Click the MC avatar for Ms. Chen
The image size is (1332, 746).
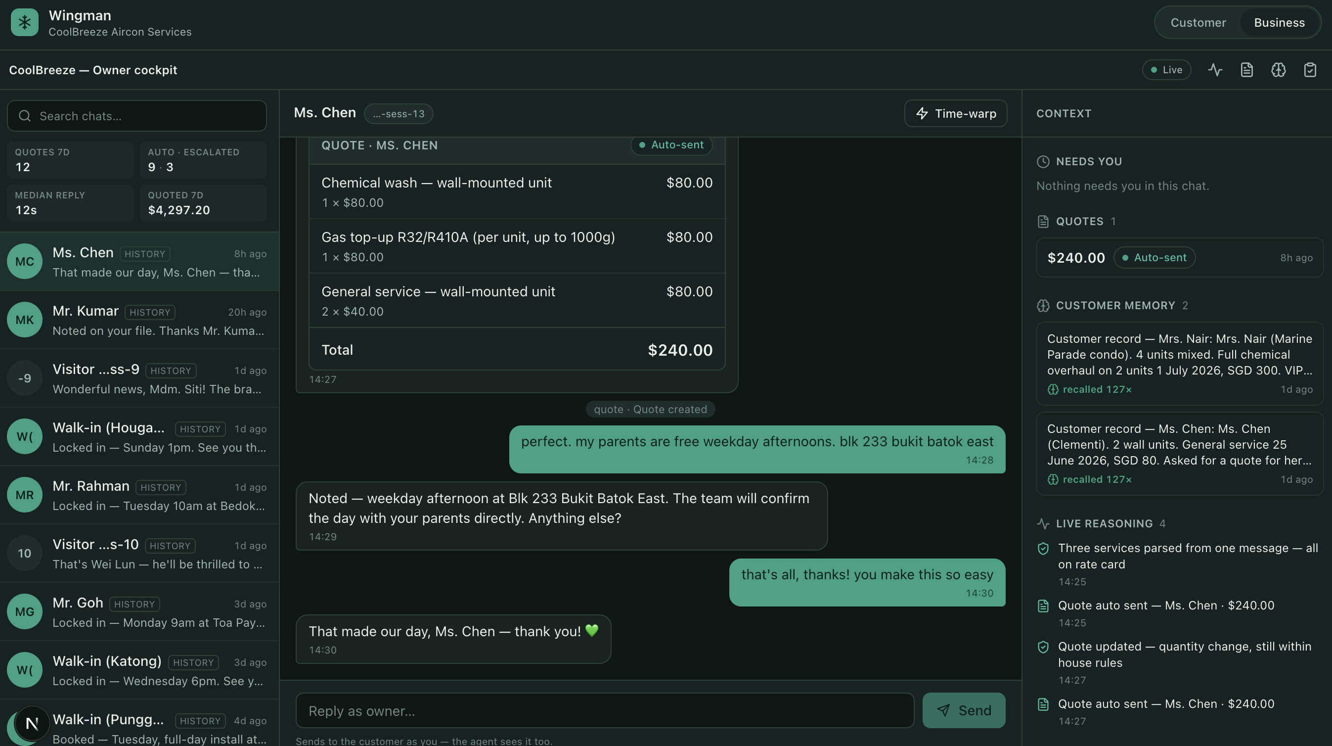(x=24, y=261)
